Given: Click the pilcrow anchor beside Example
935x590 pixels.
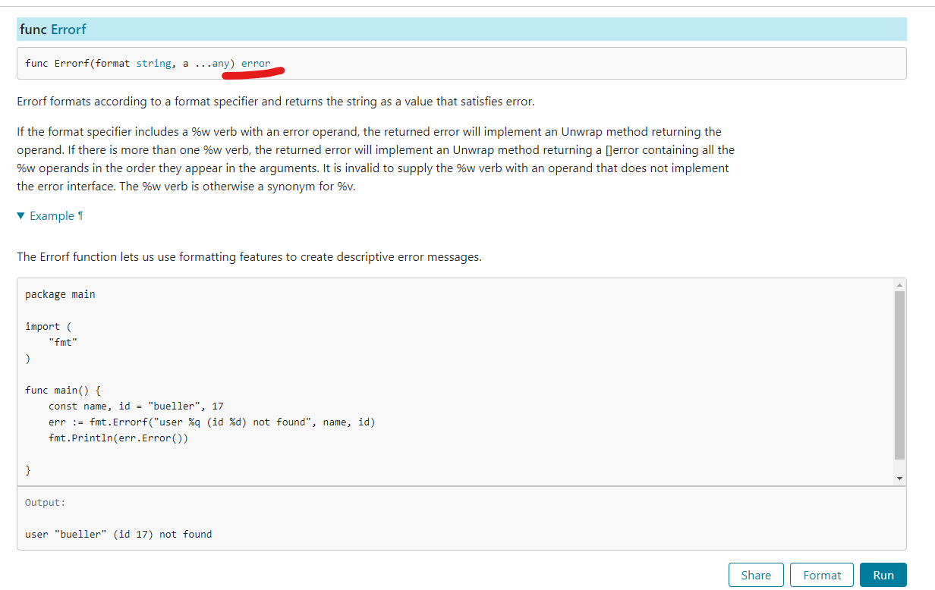Looking at the screenshot, I should (80, 216).
